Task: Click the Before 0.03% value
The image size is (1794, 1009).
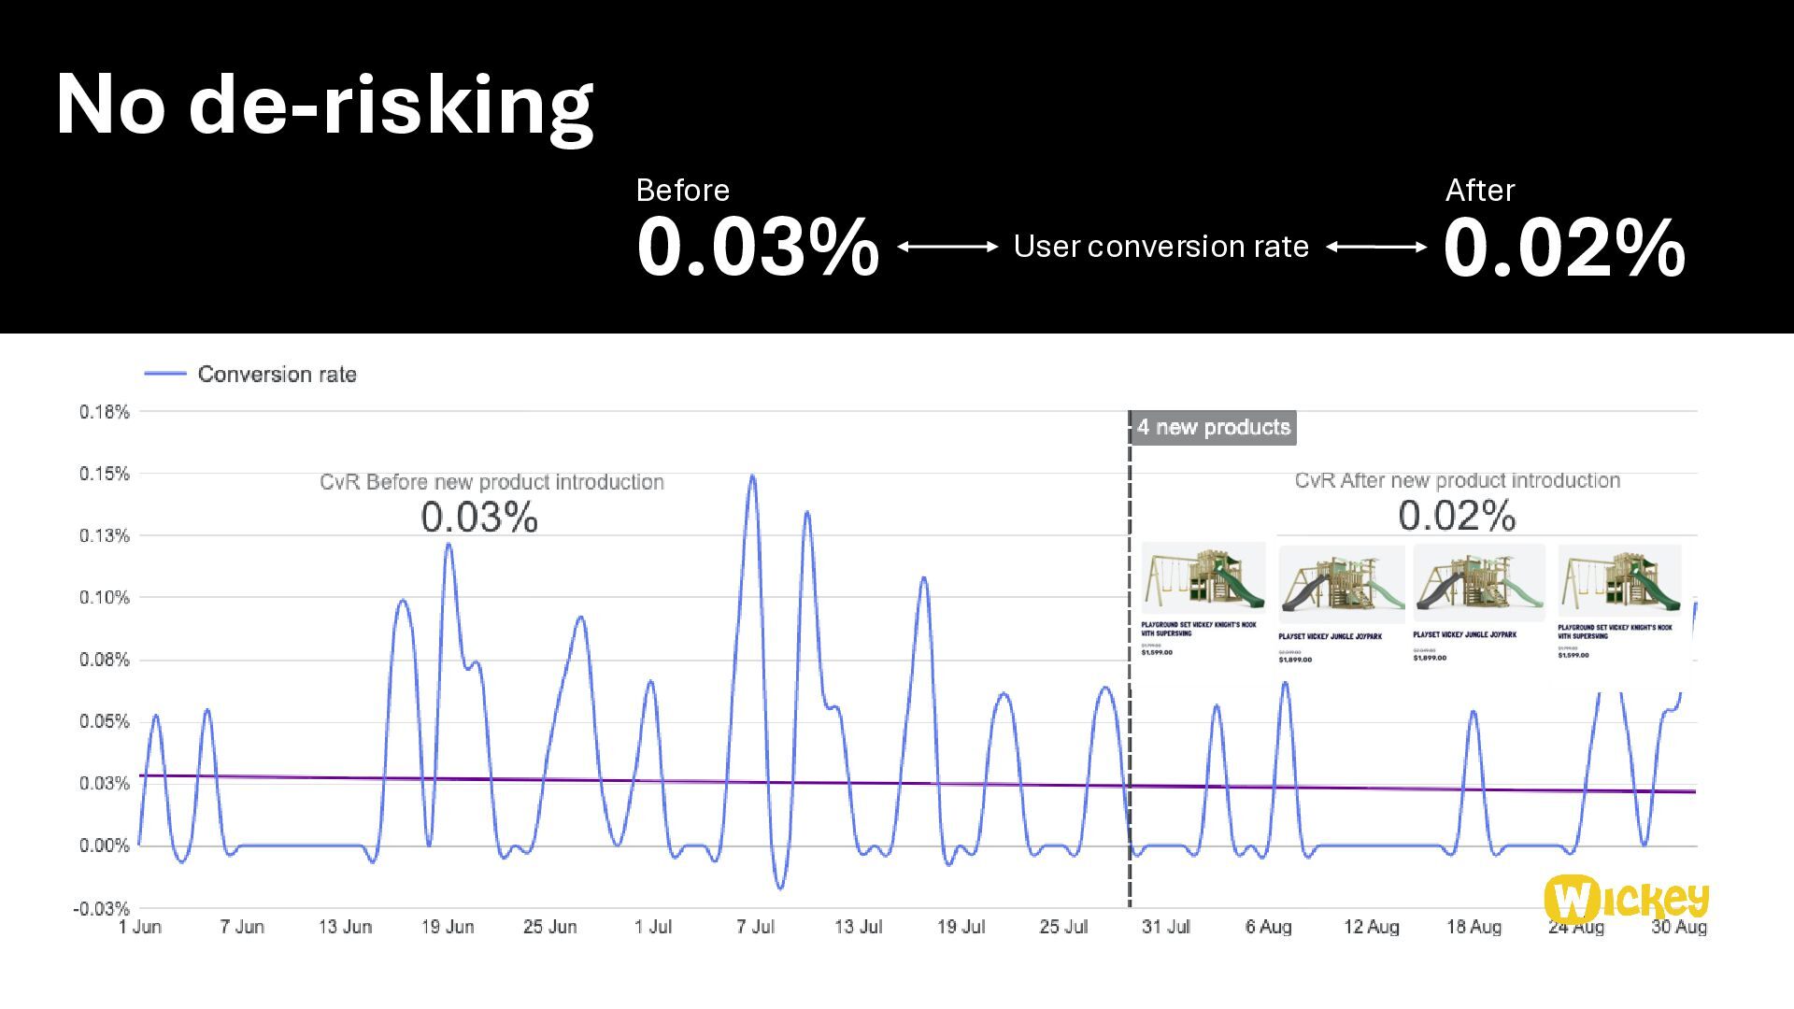Action: pyautogui.click(x=757, y=247)
